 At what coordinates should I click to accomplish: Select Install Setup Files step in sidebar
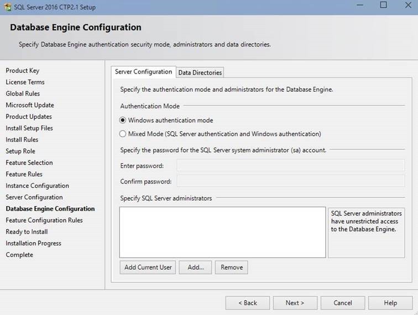coord(29,128)
